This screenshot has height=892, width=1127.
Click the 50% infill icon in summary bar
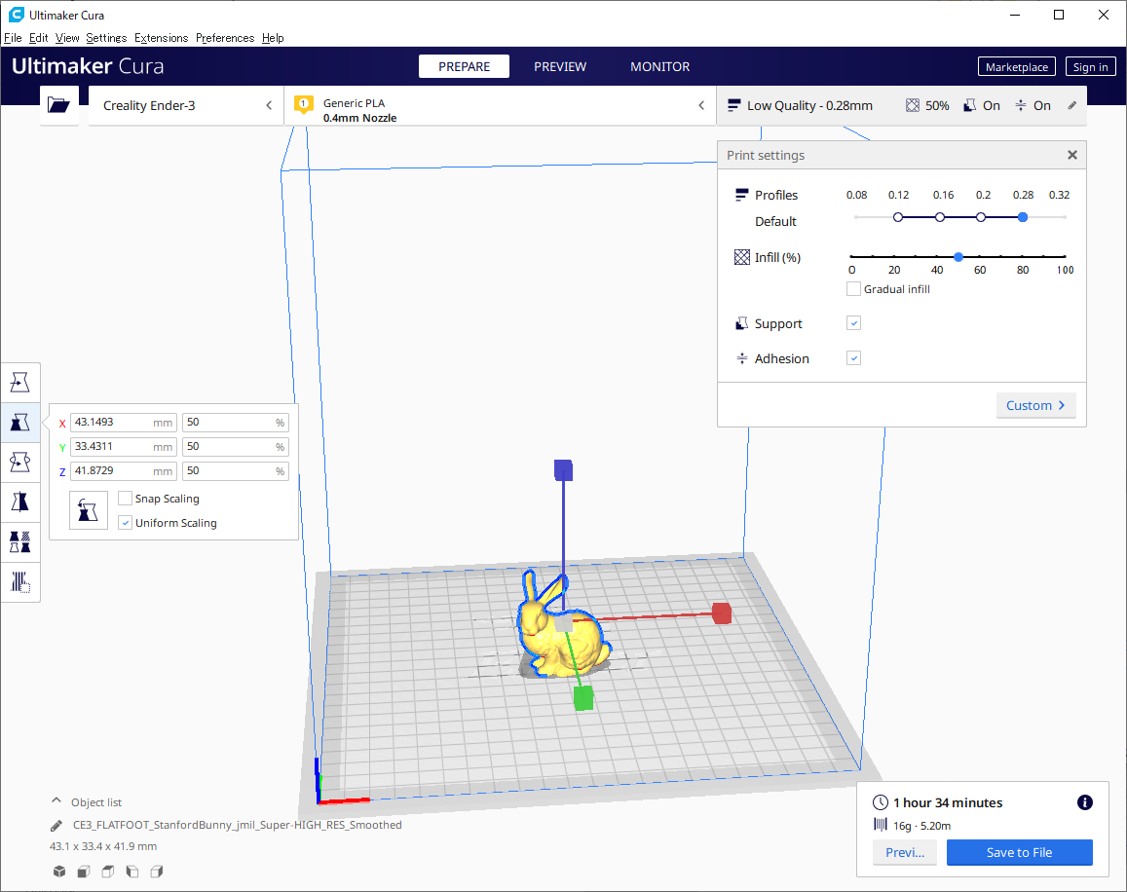pyautogui.click(x=912, y=106)
